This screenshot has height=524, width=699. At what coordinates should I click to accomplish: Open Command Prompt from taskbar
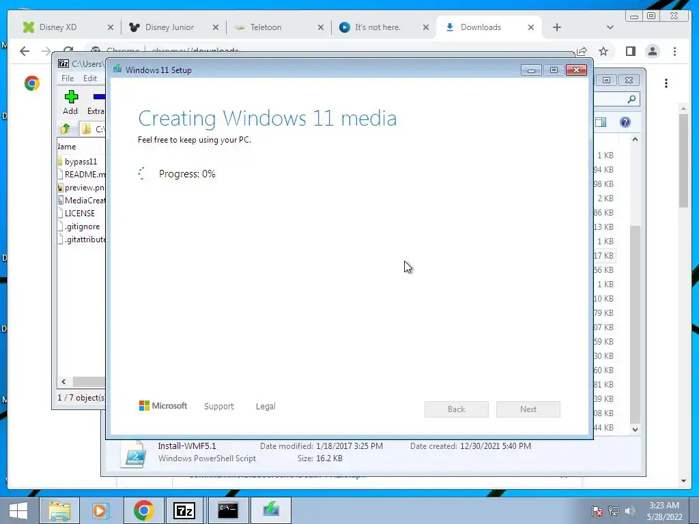[x=228, y=510]
